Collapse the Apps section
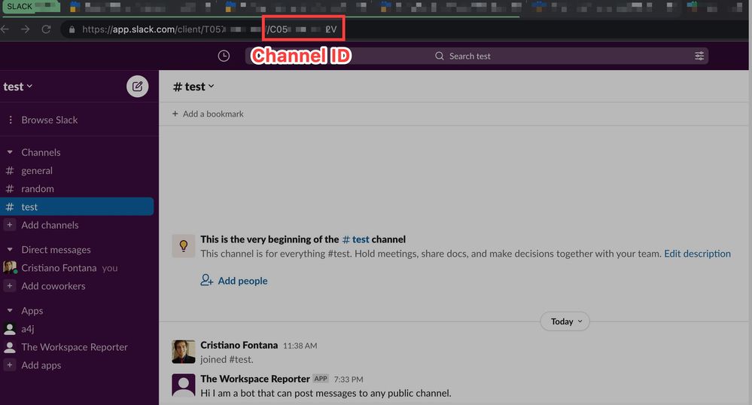 10,310
